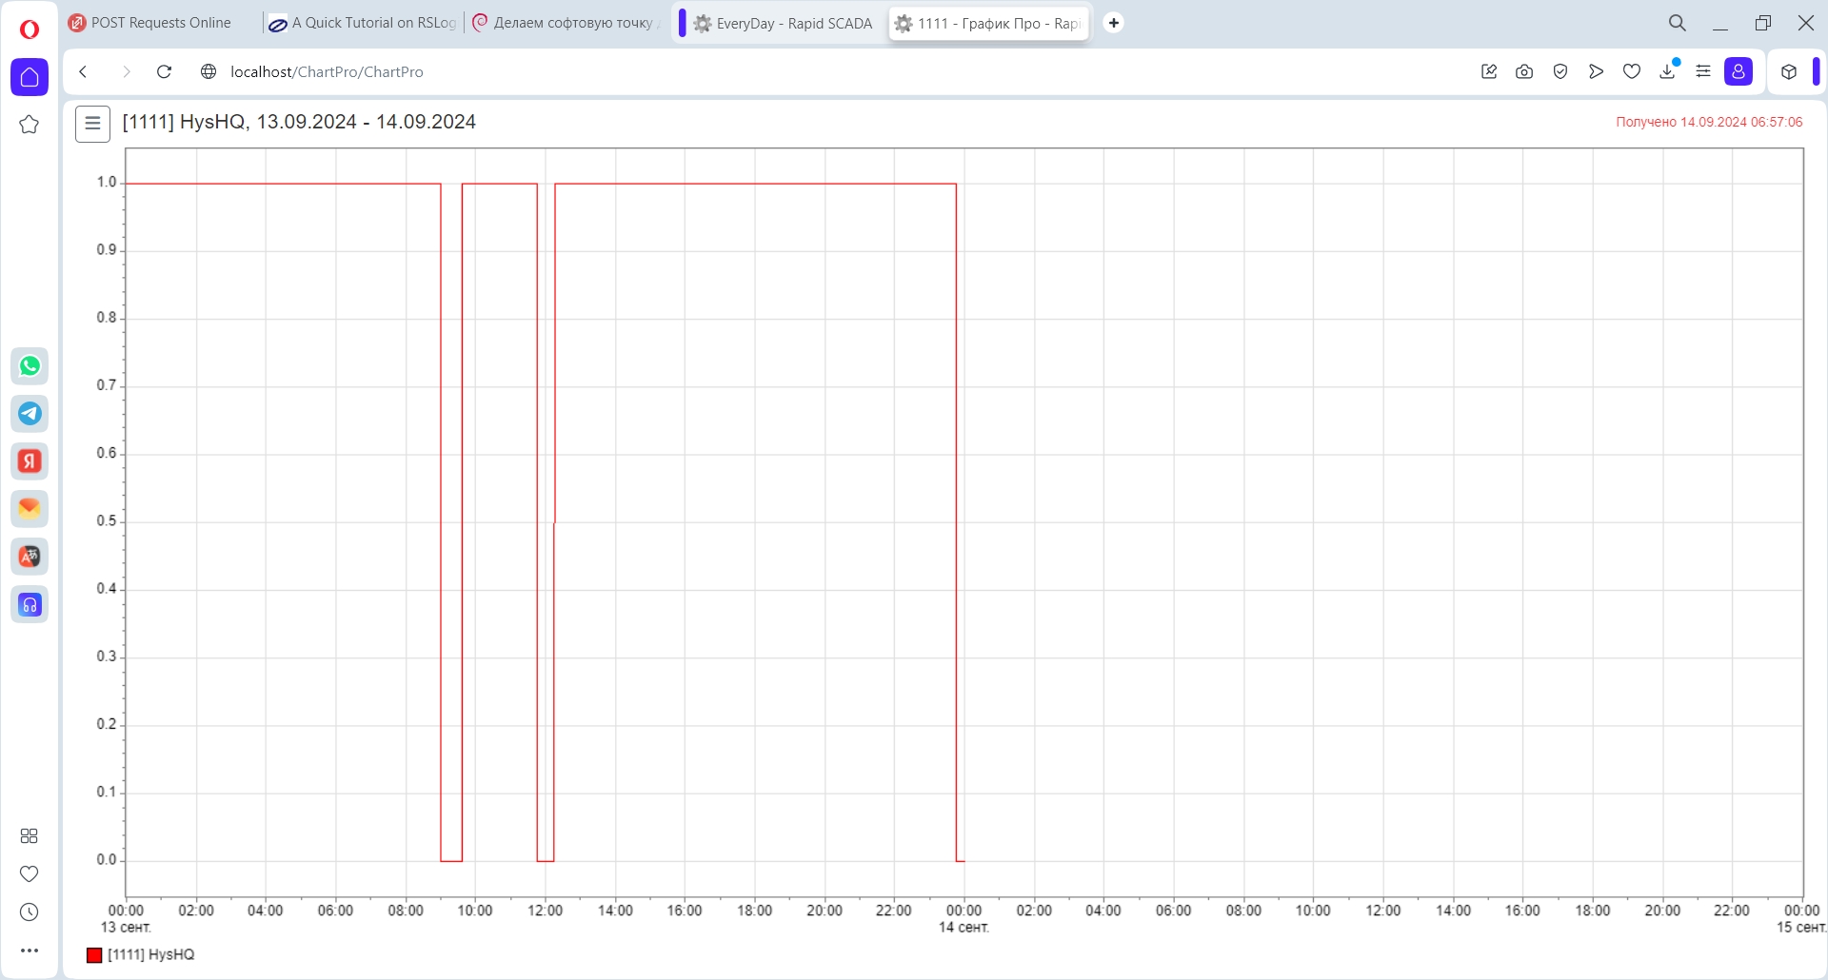The width and height of the screenshot is (1828, 980).
Task: Switch to Делаем софтовую точку tab
Action: 566,23
